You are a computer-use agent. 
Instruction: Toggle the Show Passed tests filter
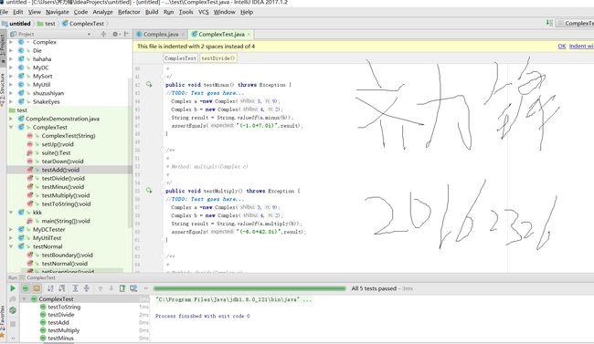click(26, 288)
